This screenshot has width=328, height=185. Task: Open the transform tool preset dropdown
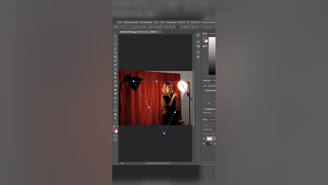tap(123, 27)
